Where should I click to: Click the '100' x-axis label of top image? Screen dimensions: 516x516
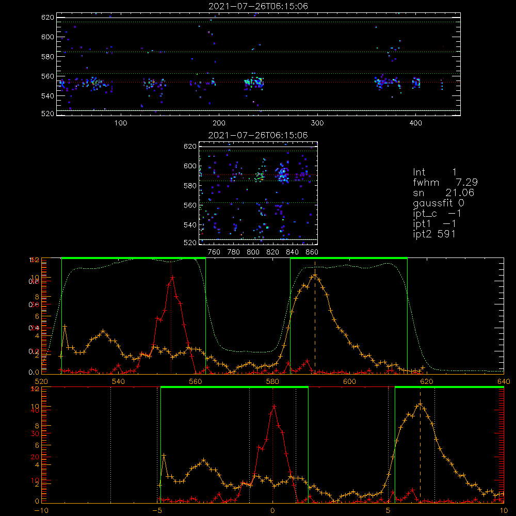121,123
